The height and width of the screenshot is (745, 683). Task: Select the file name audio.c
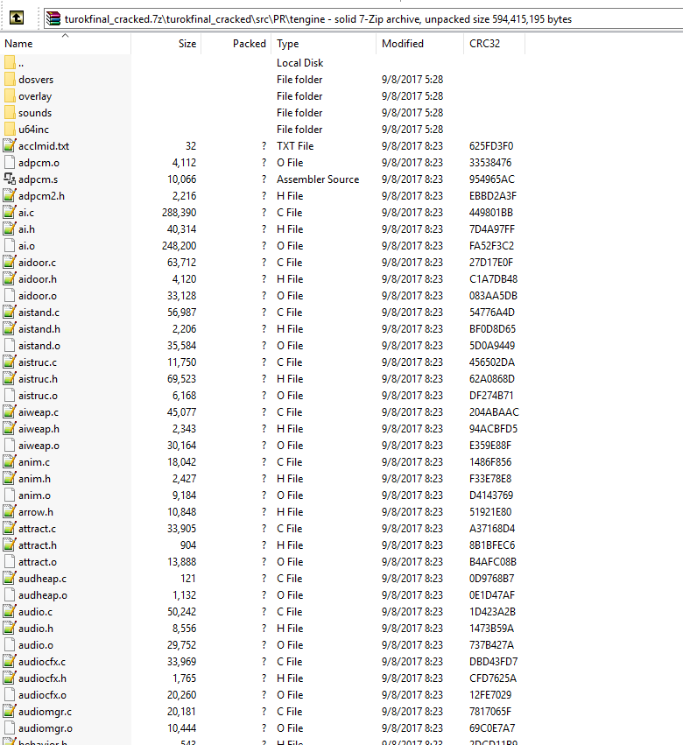tap(35, 611)
